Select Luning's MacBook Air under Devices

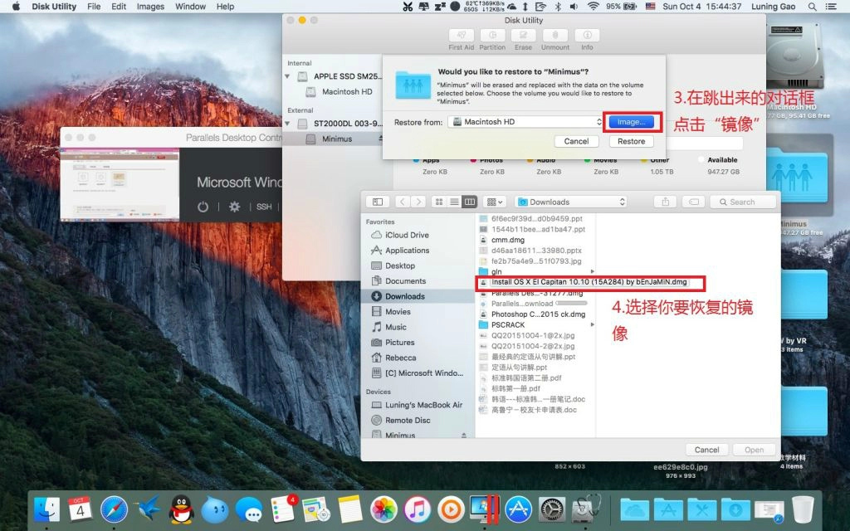coord(423,405)
